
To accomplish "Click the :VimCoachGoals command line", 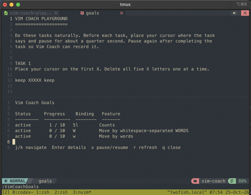I will pyautogui.click(x=20, y=186).
